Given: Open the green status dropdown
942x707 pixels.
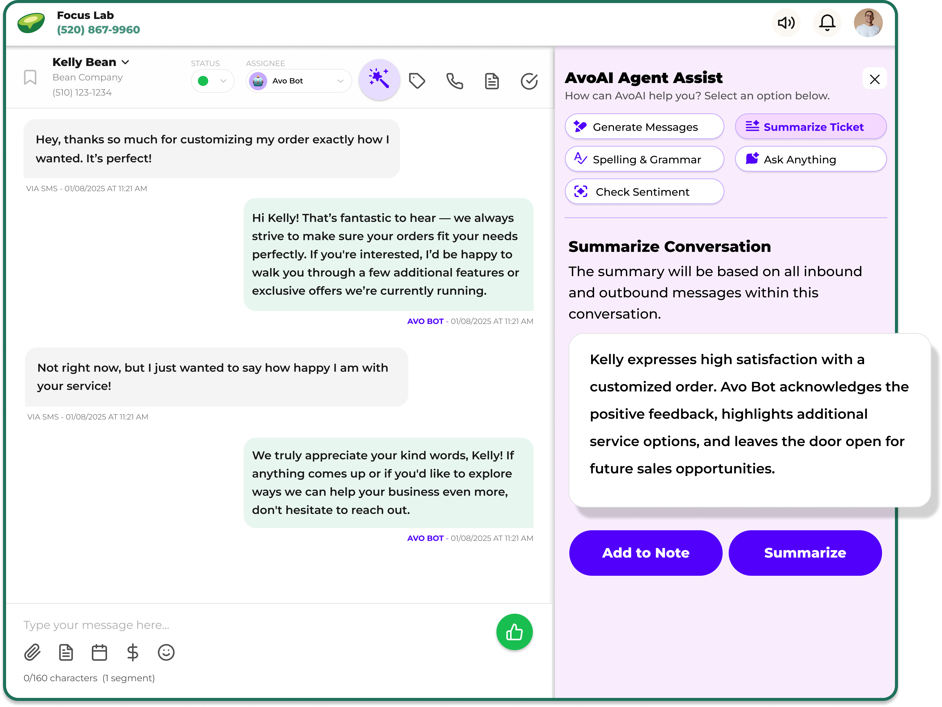Looking at the screenshot, I should point(213,81).
